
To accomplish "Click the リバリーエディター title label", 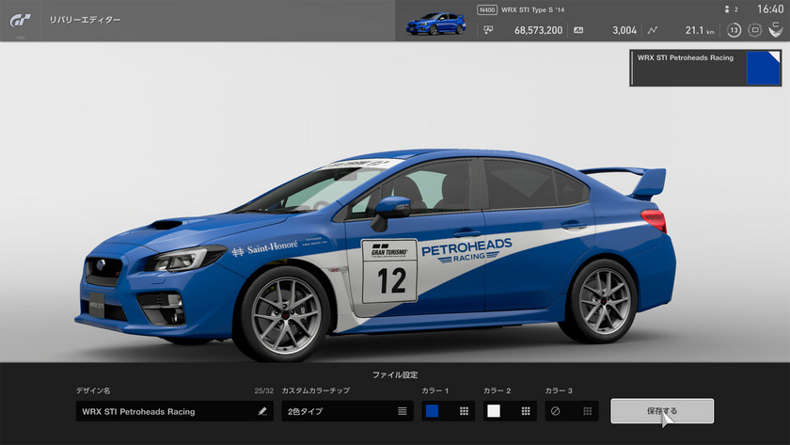I will coord(85,20).
